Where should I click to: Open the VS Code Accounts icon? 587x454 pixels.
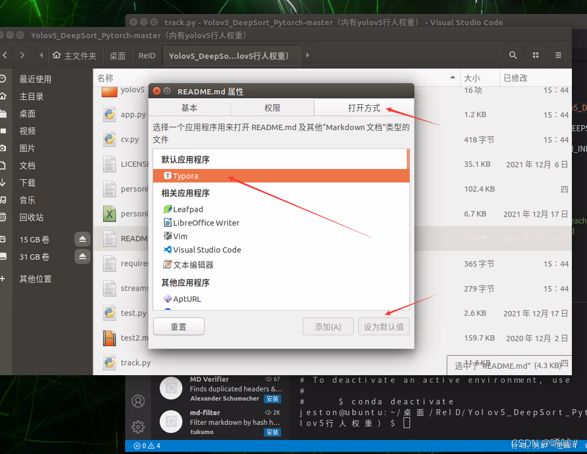(138, 401)
